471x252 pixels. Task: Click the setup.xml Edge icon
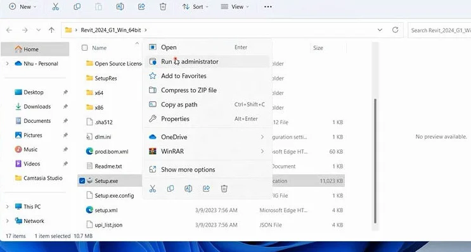point(89,210)
